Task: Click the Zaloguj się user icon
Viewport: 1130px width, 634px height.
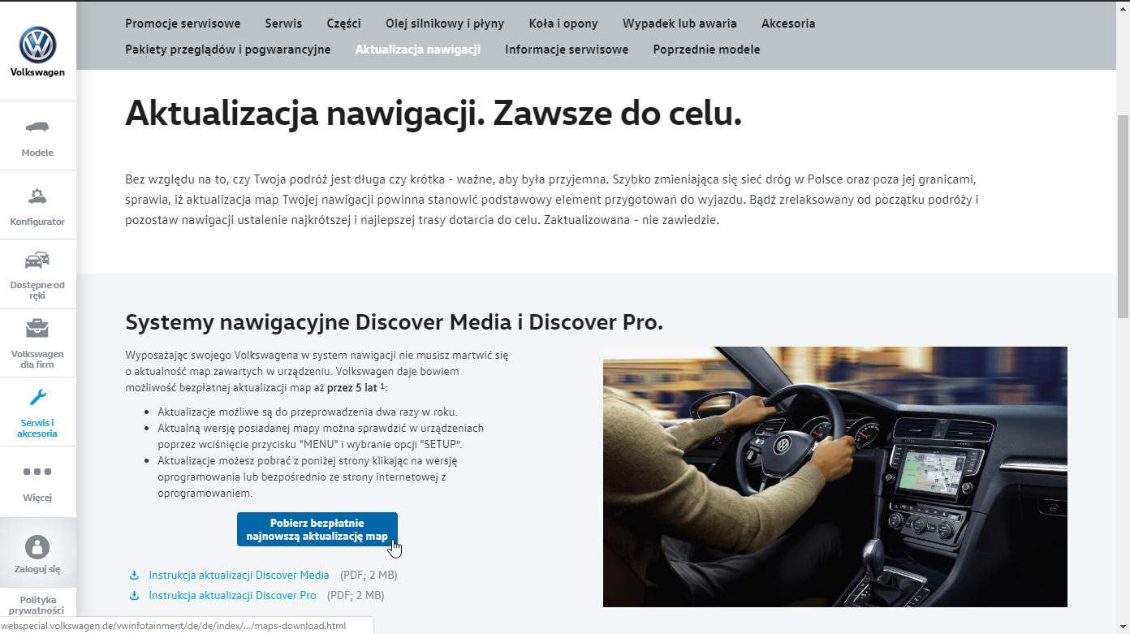Action: click(x=37, y=546)
